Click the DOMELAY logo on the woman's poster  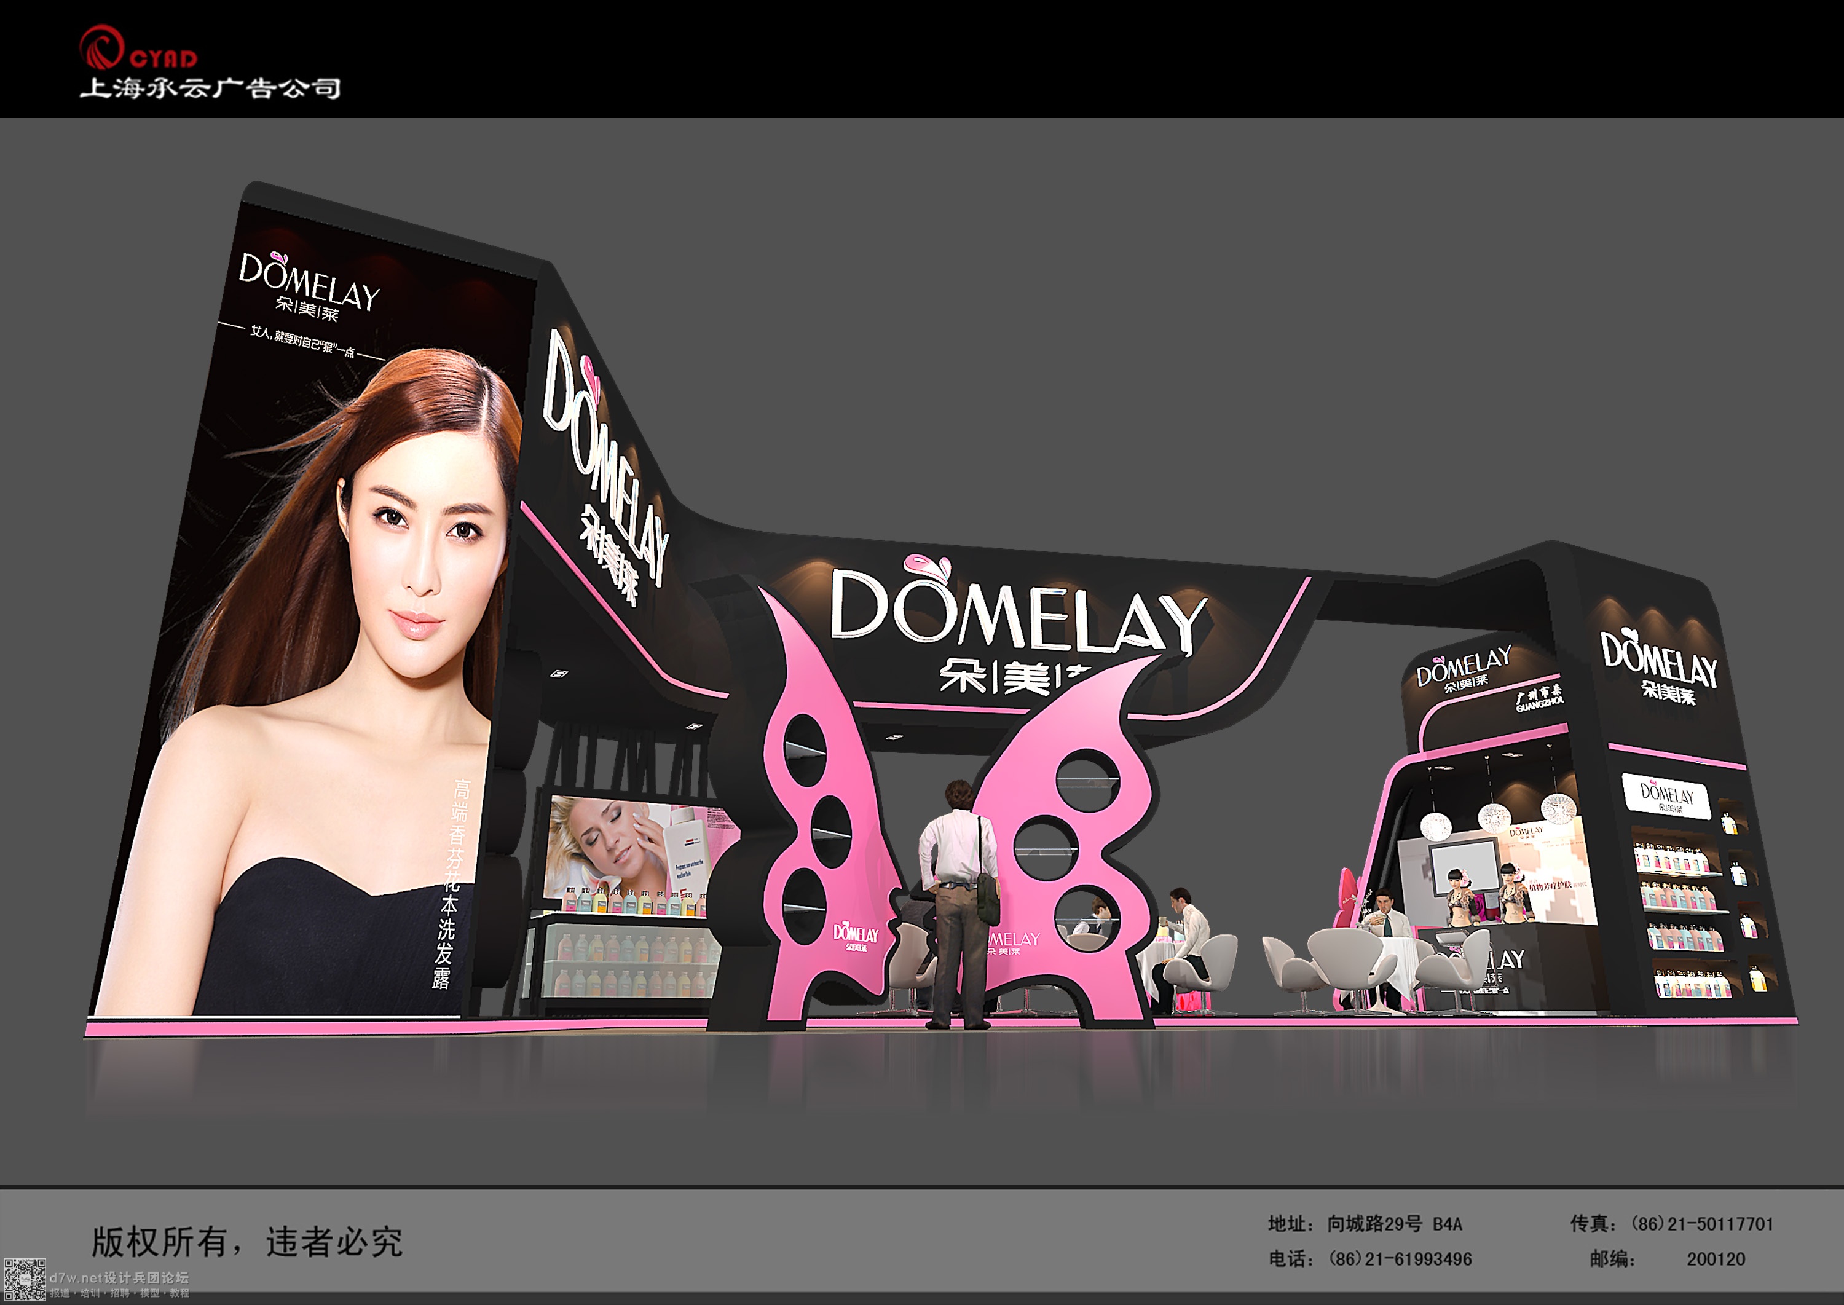click(x=309, y=288)
